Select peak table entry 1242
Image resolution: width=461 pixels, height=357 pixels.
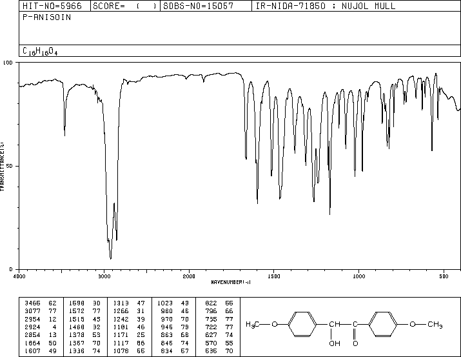point(121,319)
